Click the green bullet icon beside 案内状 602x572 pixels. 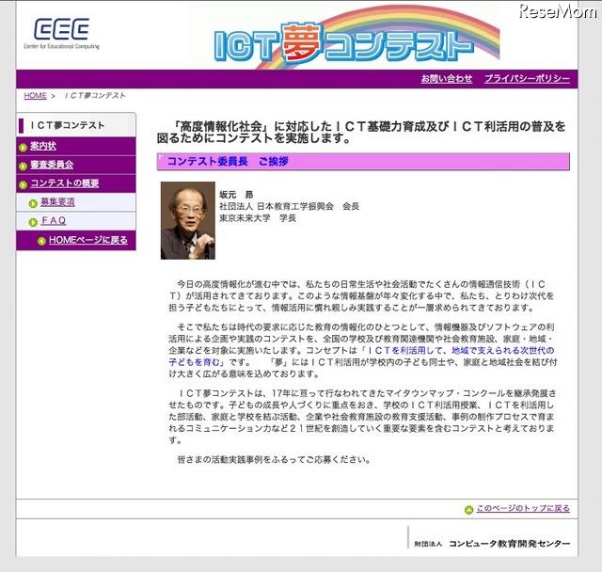pos(23,147)
